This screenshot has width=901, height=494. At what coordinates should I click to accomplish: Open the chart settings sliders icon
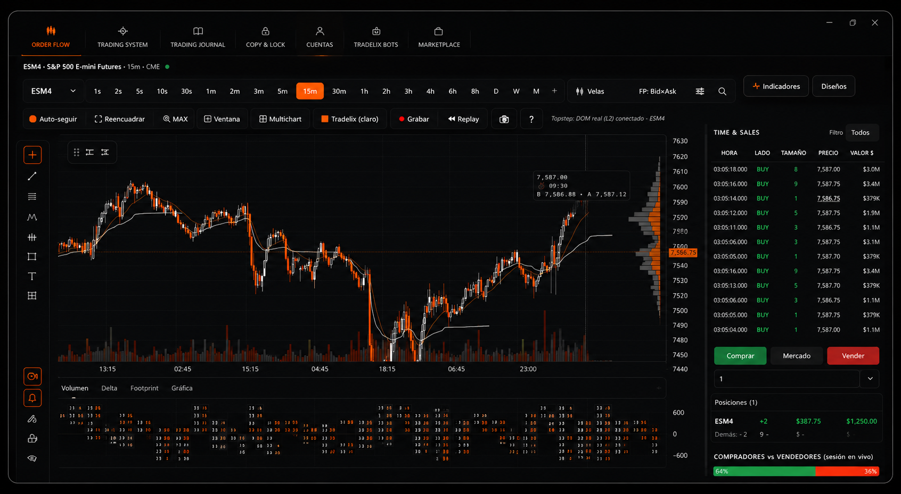(700, 91)
